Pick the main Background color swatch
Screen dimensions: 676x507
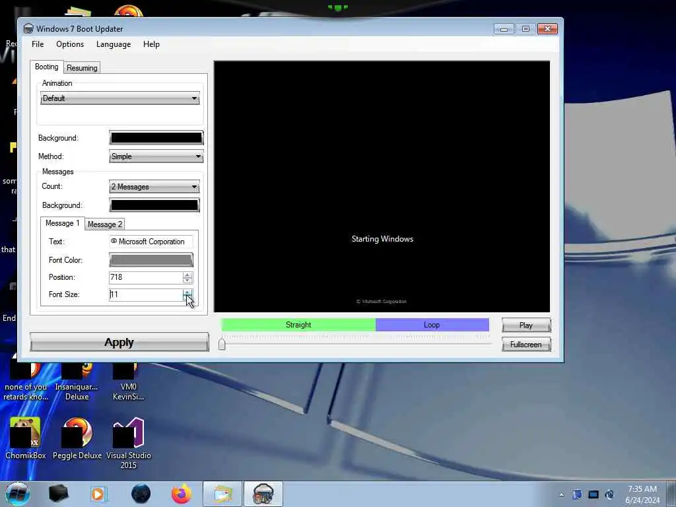tap(156, 138)
